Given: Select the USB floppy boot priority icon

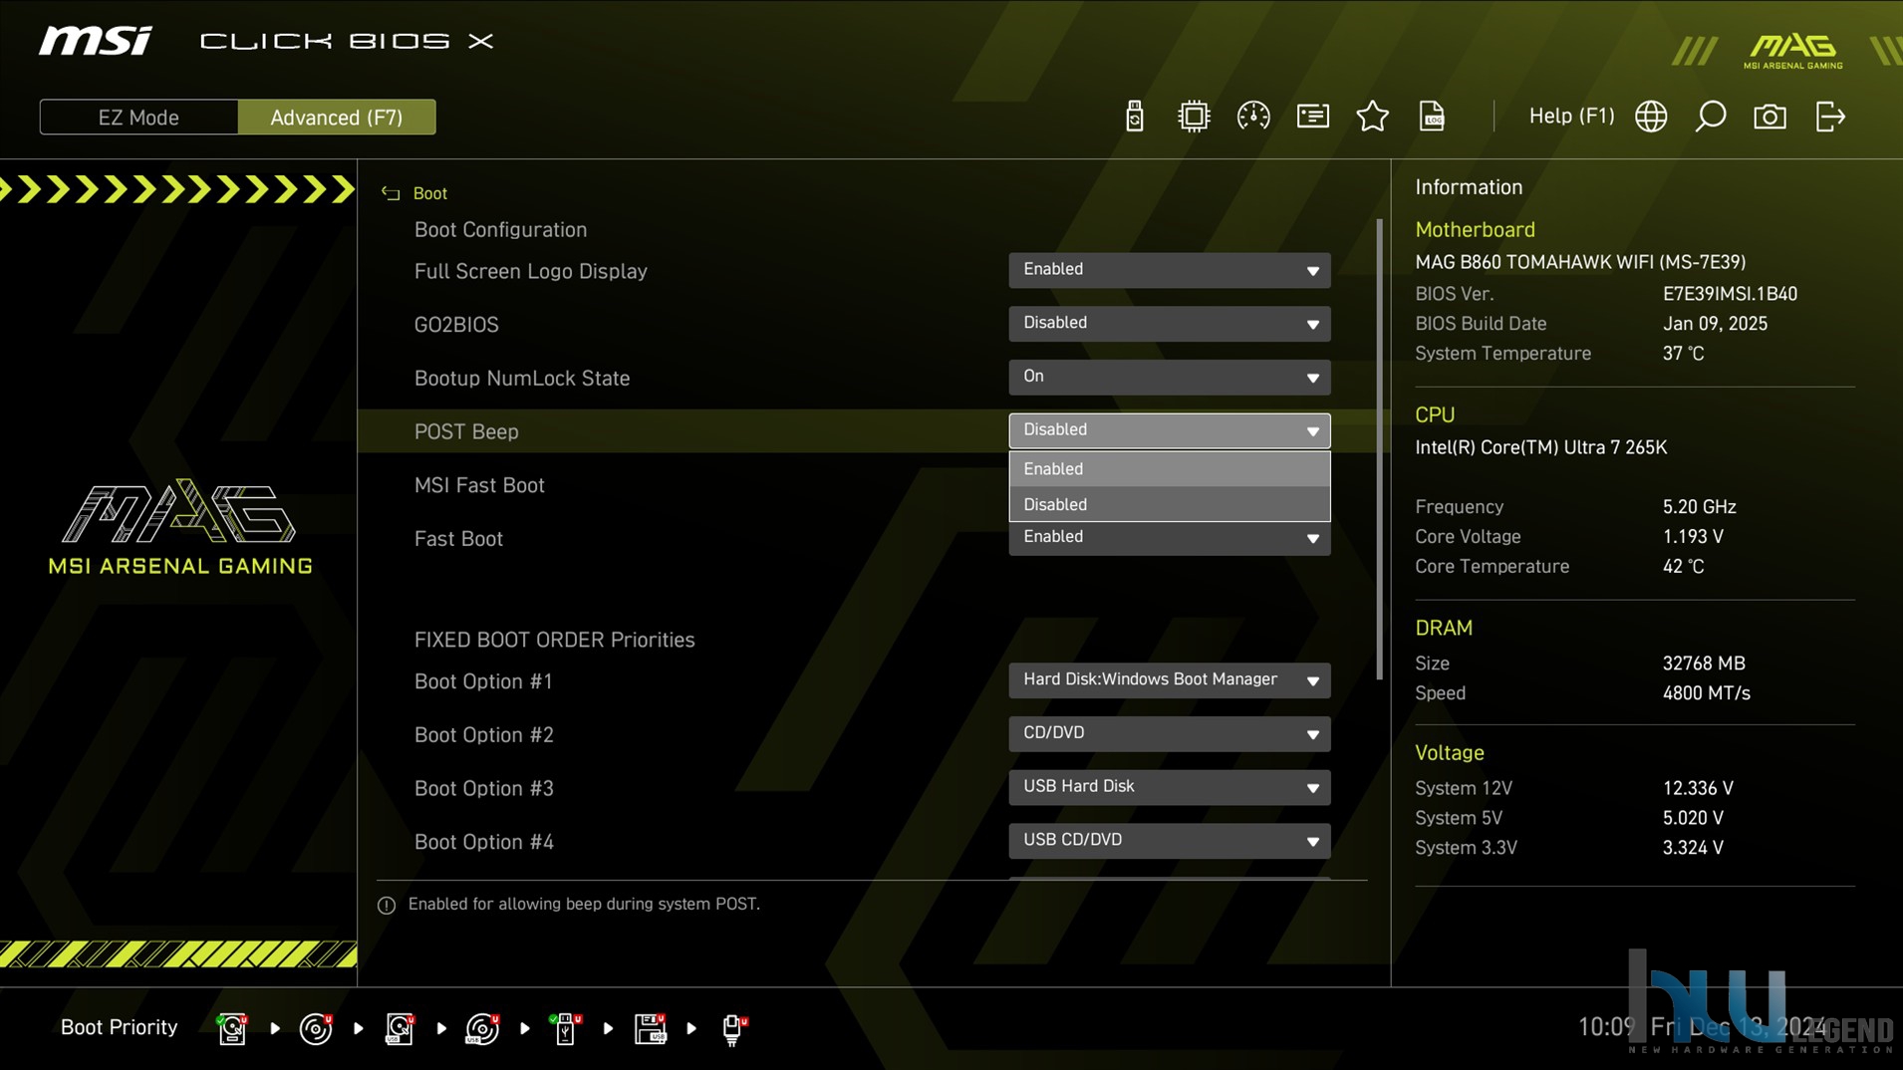Looking at the screenshot, I should pyautogui.click(x=650, y=1028).
